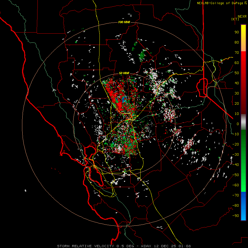Click the 0 value on the velocity scale

click(x=238, y=124)
